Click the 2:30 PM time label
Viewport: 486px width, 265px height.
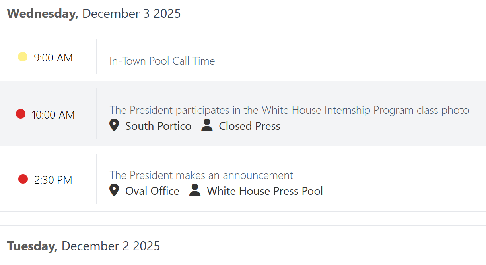click(x=53, y=180)
